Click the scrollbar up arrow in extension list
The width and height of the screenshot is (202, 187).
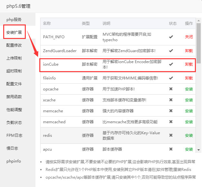[x=199, y=20]
